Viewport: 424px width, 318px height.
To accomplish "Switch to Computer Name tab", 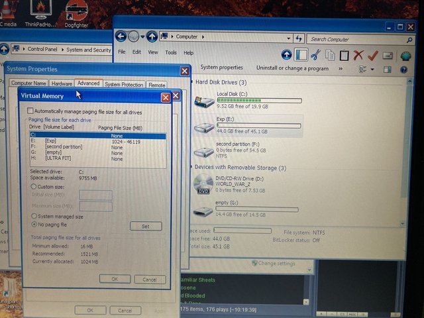I will coord(28,83).
